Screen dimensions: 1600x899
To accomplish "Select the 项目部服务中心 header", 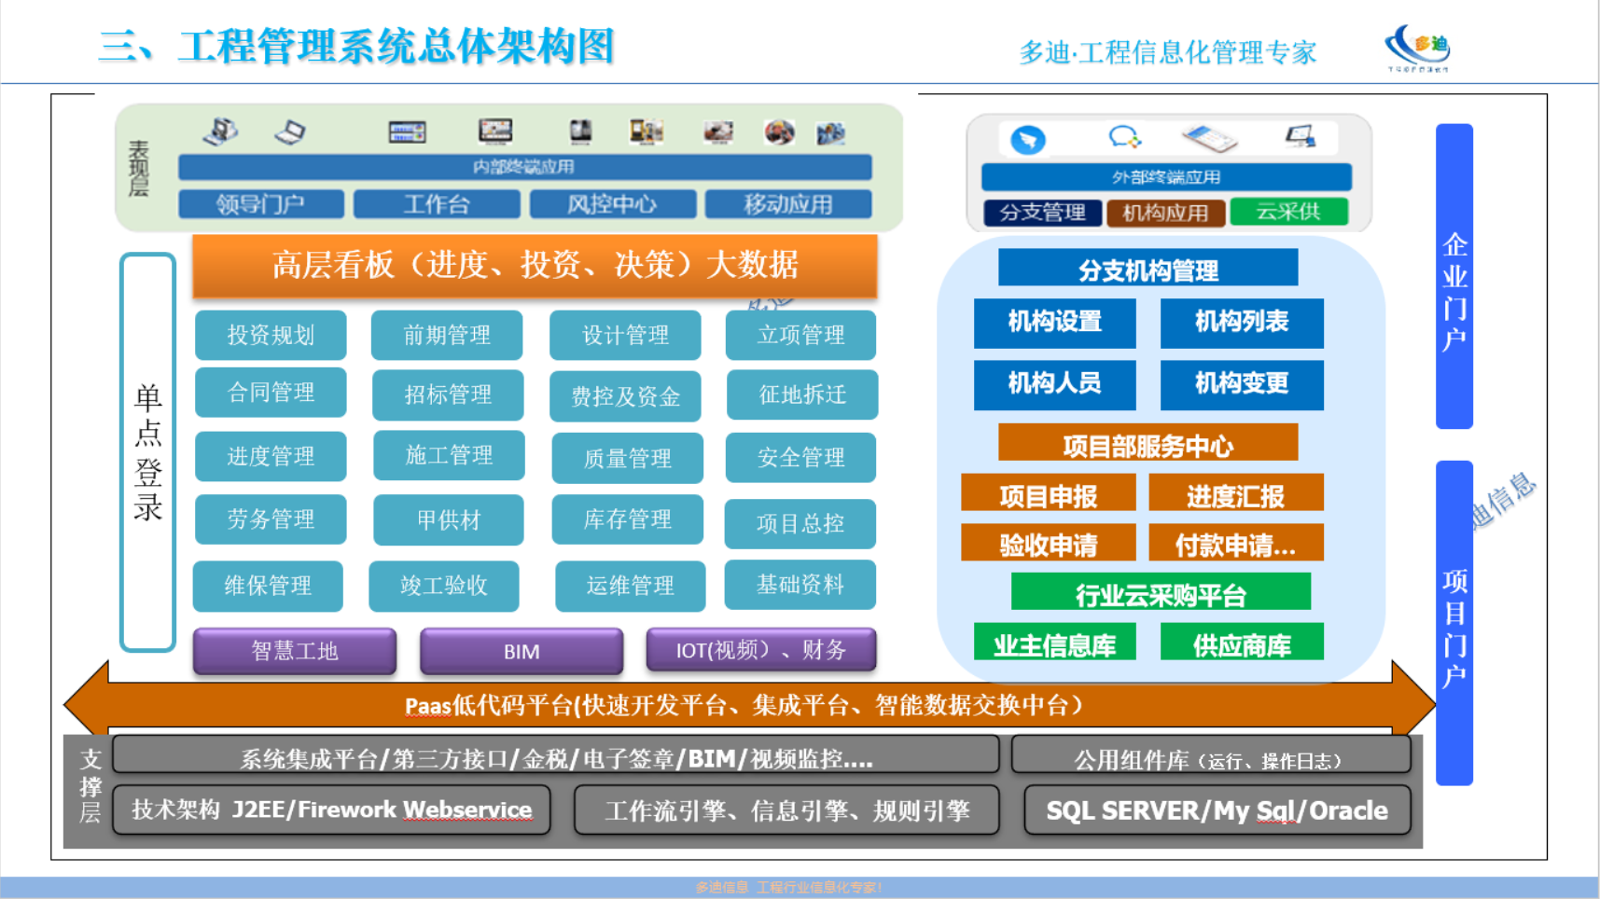I will [x=1148, y=443].
